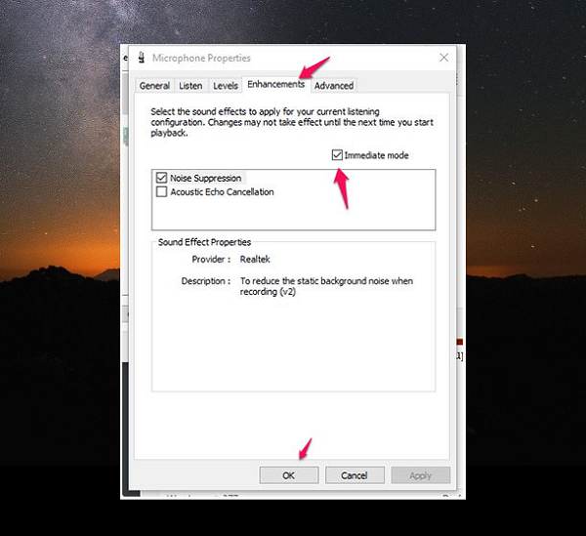Click the microphone icon in the title bar

point(141,59)
